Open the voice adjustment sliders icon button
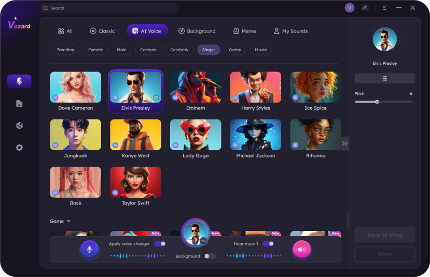The image size is (430, 277). tap(384, 78)
